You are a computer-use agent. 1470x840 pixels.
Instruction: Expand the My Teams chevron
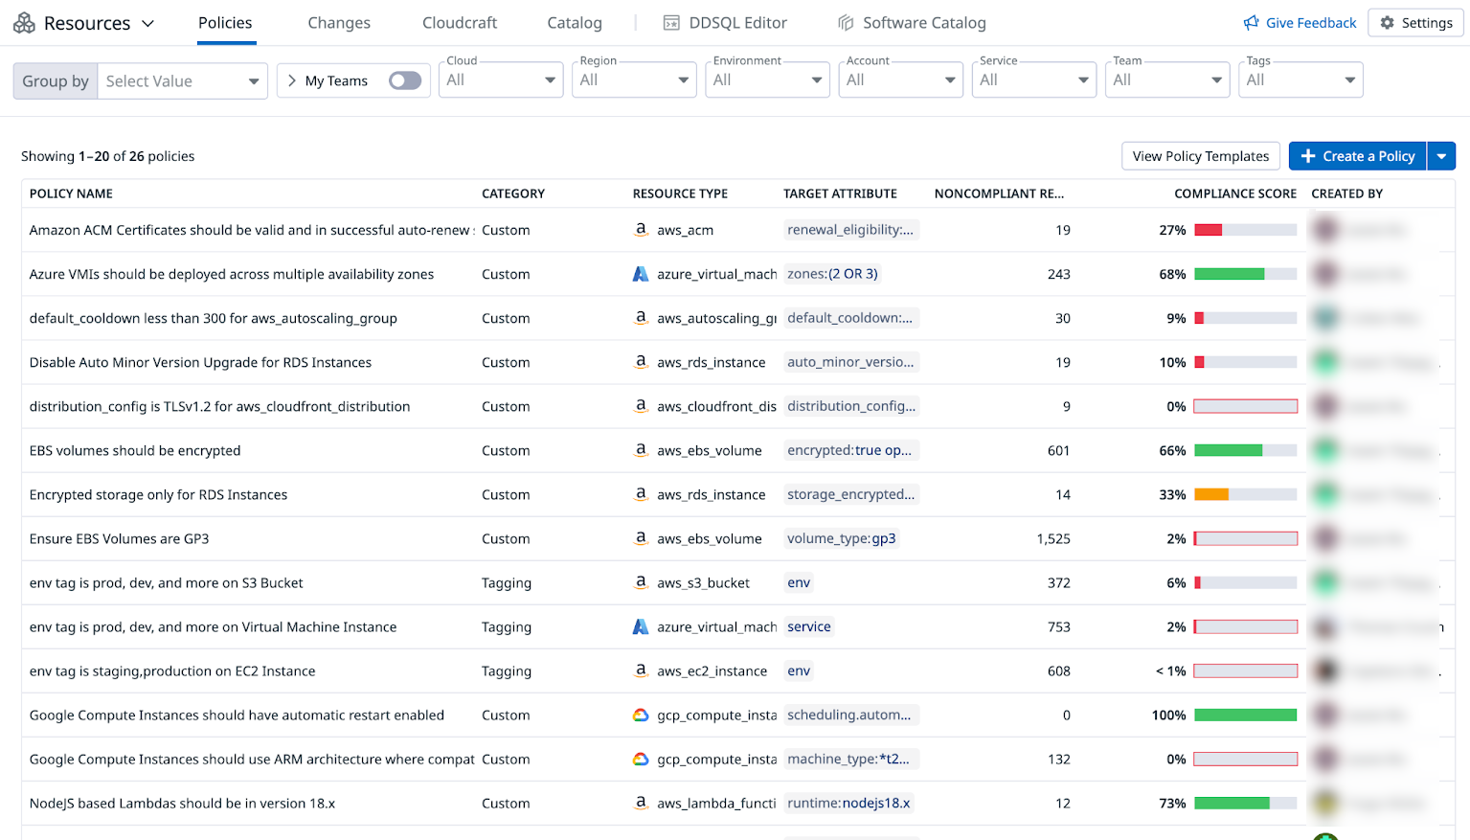pos(292,80)
